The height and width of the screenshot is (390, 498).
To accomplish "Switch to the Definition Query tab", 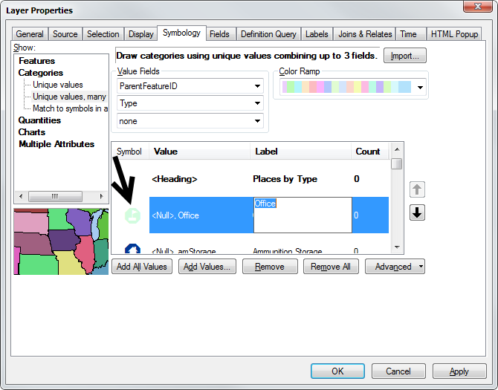I will tap(268, 34).
